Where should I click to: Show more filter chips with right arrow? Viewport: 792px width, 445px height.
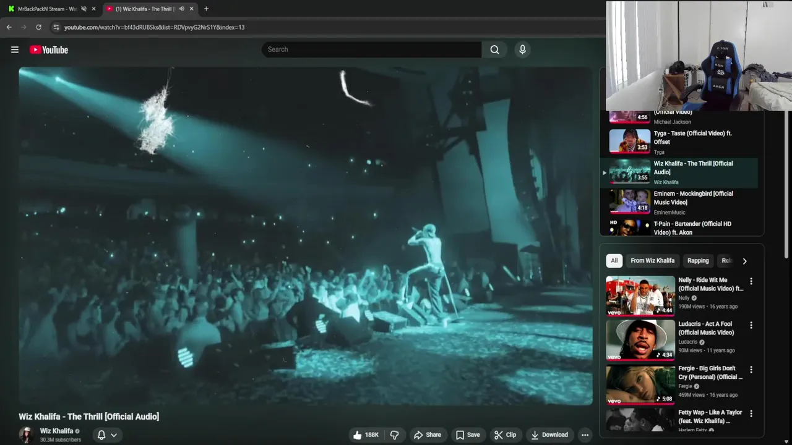(744, 261)
